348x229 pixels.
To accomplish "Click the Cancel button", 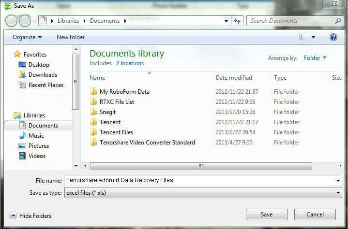I will point(315,215).
